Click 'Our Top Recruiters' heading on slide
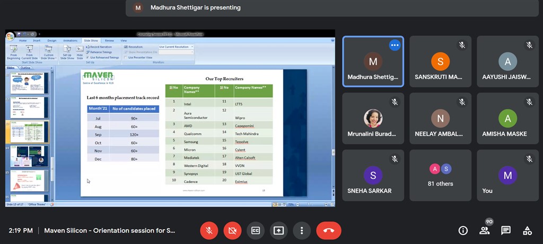The image size is (543, 244). (224, 79)
